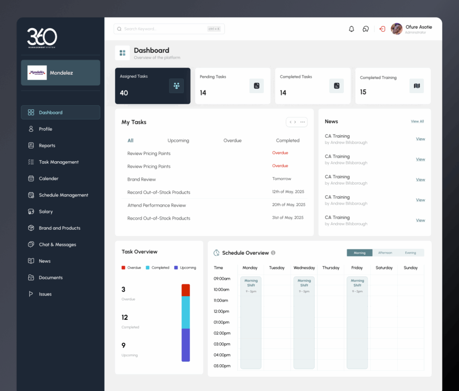Open the headset support icon

pyautogui.click(x=366, y=29)
